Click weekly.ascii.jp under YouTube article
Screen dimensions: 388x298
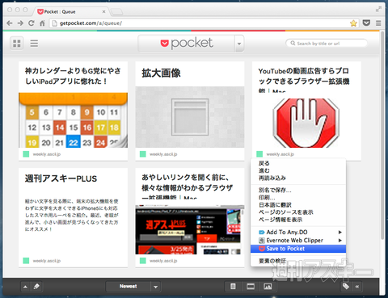tap(280, 154)
